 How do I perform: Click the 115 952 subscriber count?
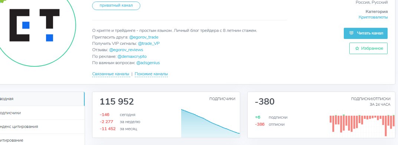point(117,102)
